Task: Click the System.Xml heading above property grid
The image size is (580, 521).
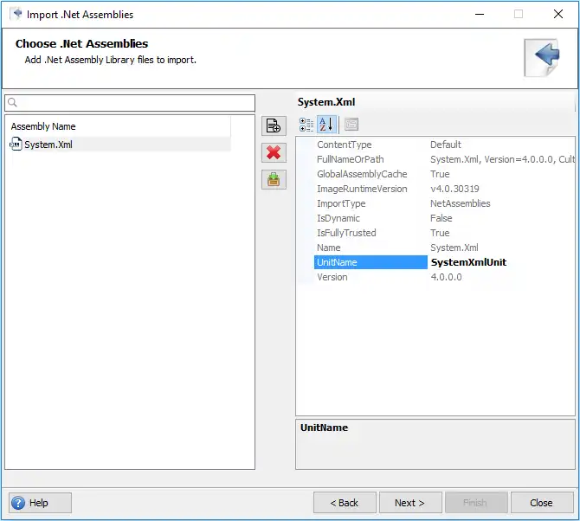Action: 326,102
